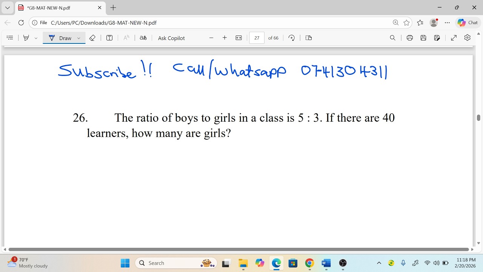Enter full screen view
The image size is (483, 272).
tap(454, 38)
